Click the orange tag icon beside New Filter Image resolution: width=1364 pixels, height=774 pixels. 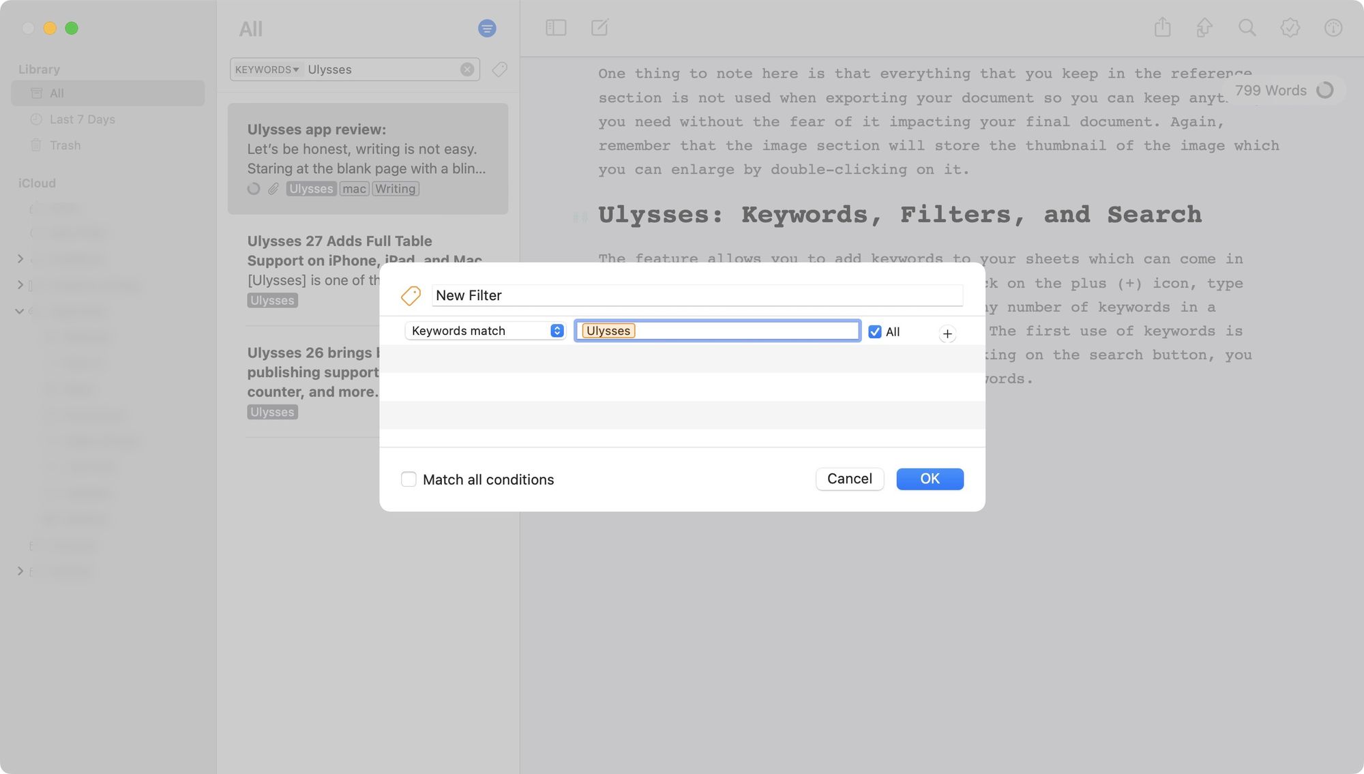coord(411,295)
